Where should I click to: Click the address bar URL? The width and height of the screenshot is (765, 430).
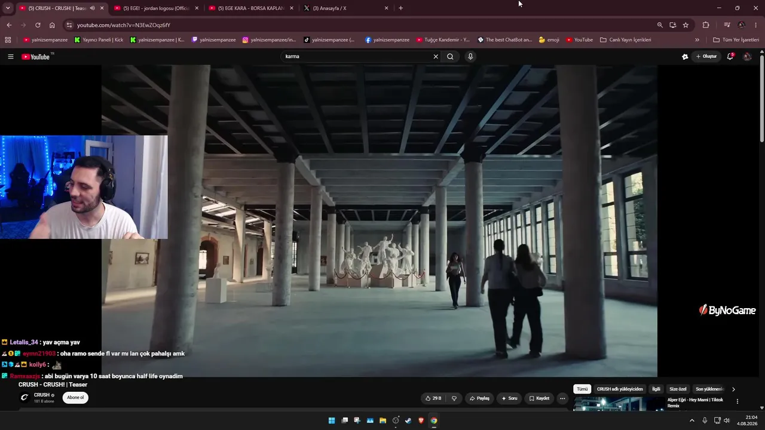(x=124, y=25)
